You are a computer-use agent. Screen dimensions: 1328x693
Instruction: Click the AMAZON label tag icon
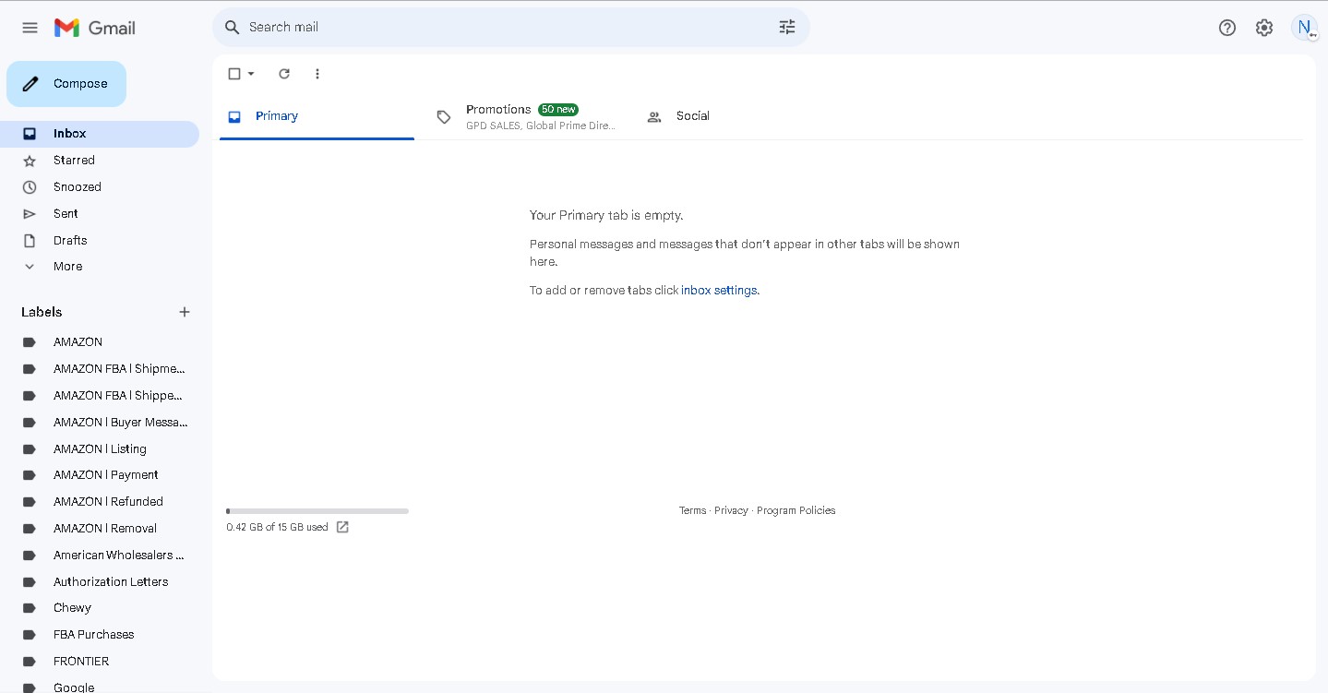30,342
